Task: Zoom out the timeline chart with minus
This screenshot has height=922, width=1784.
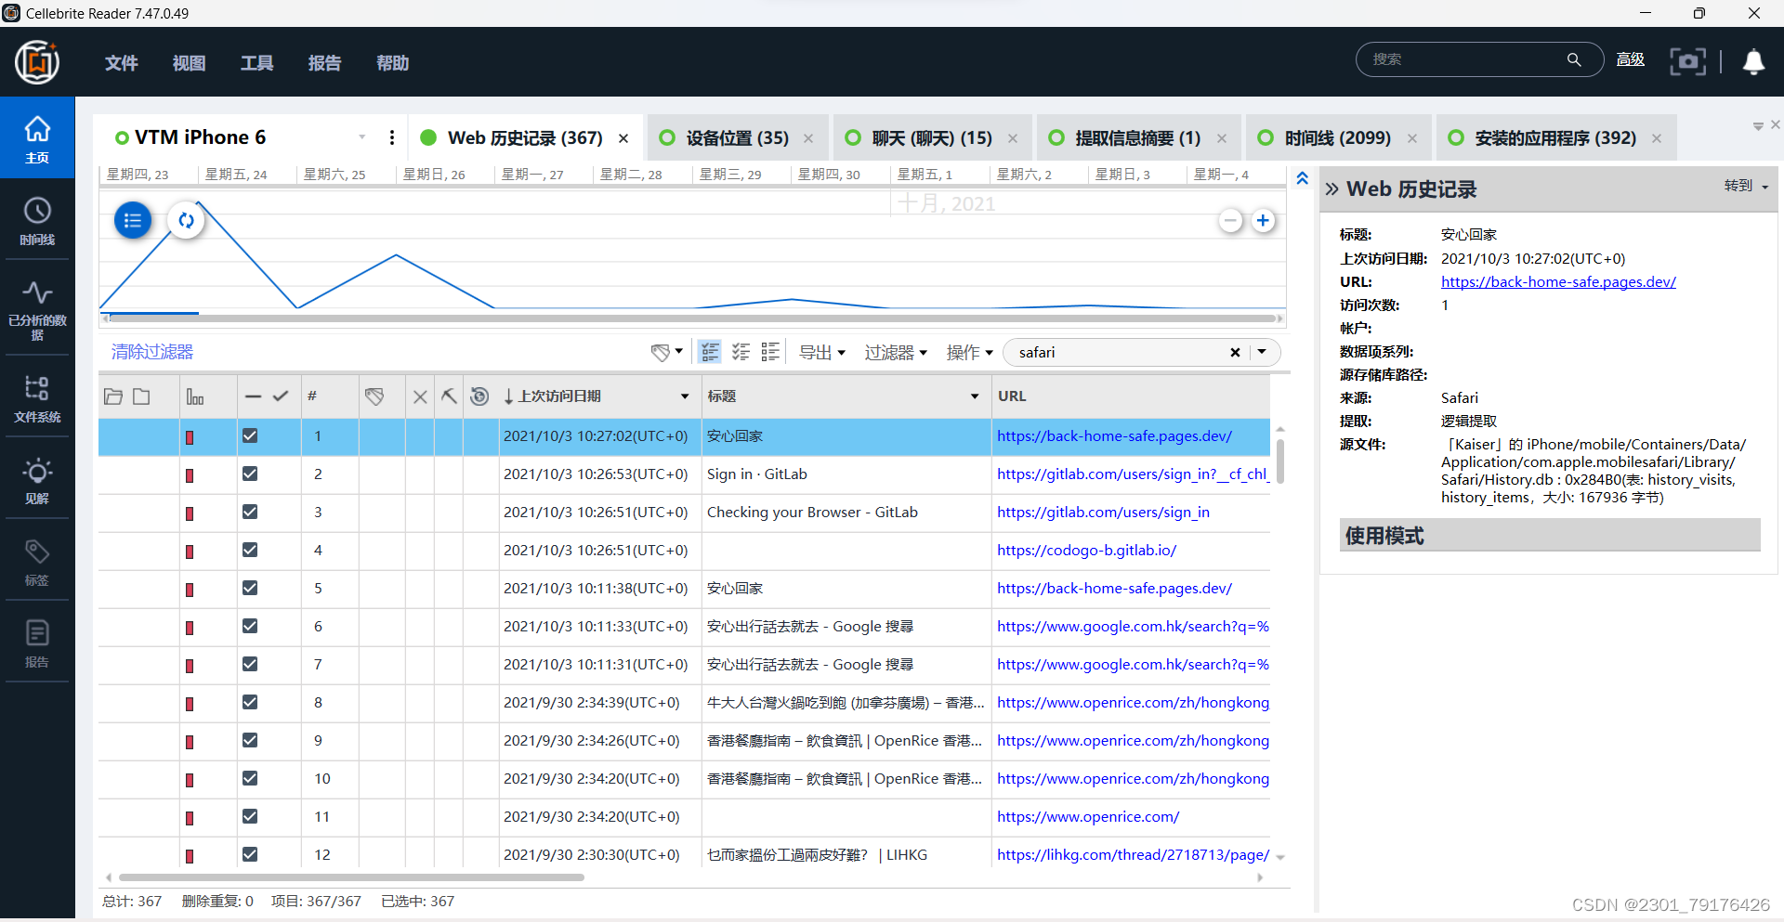Action: point(1231,221)
